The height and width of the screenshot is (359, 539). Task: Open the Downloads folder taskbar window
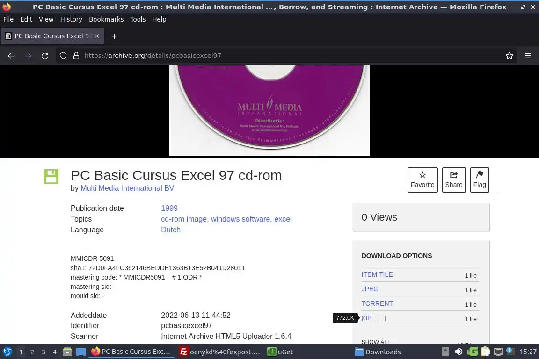[x=378, y=352]
